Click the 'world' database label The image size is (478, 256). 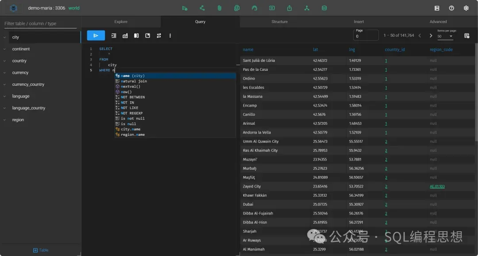[74, 8]
